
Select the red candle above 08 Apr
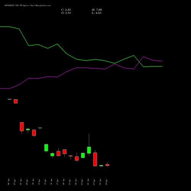point(22,127)
